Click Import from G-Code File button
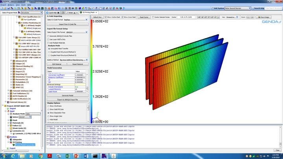 [x=67, y=24]
